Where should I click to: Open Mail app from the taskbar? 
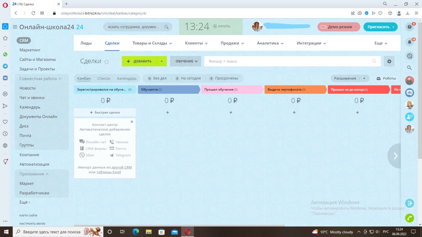click(174, 232)
